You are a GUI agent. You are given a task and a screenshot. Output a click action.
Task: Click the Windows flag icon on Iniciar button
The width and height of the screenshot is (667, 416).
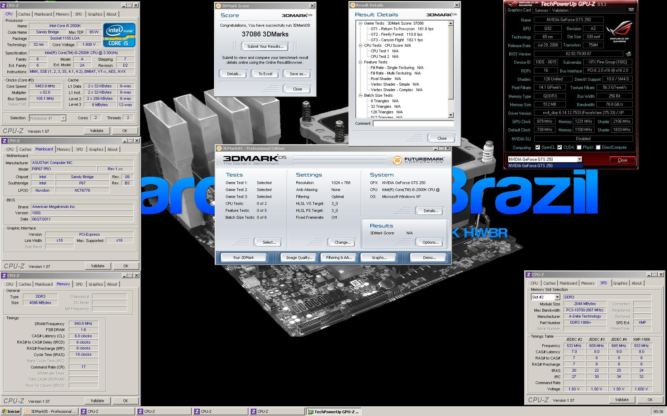(4, 411)
